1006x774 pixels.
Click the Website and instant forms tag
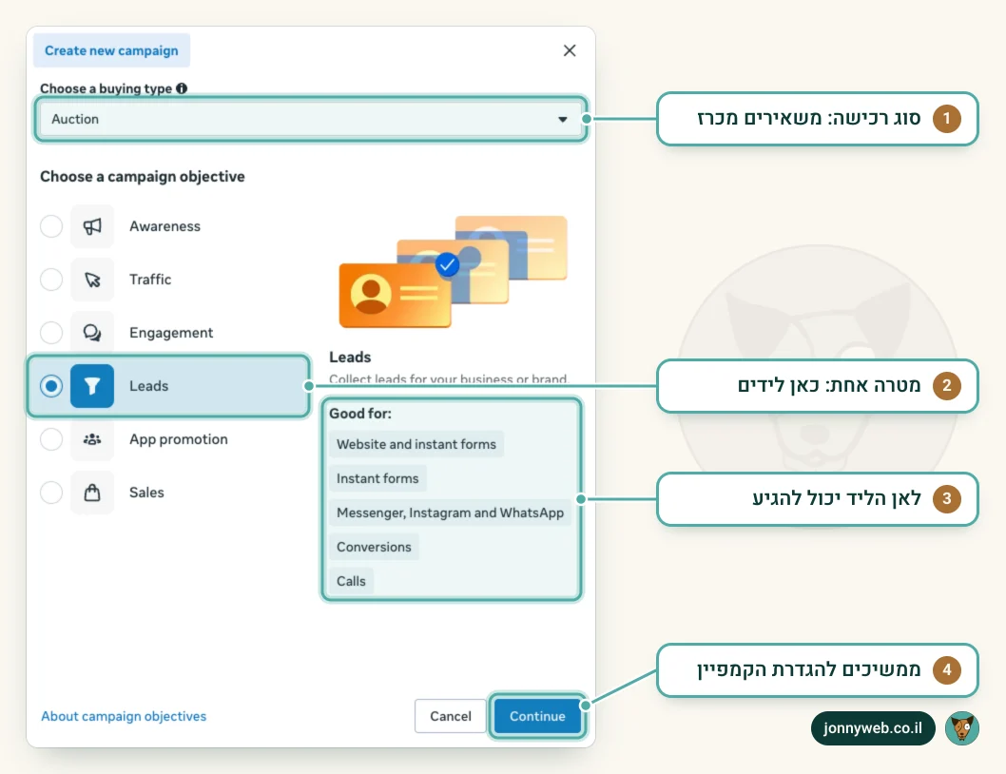[416, 444]
